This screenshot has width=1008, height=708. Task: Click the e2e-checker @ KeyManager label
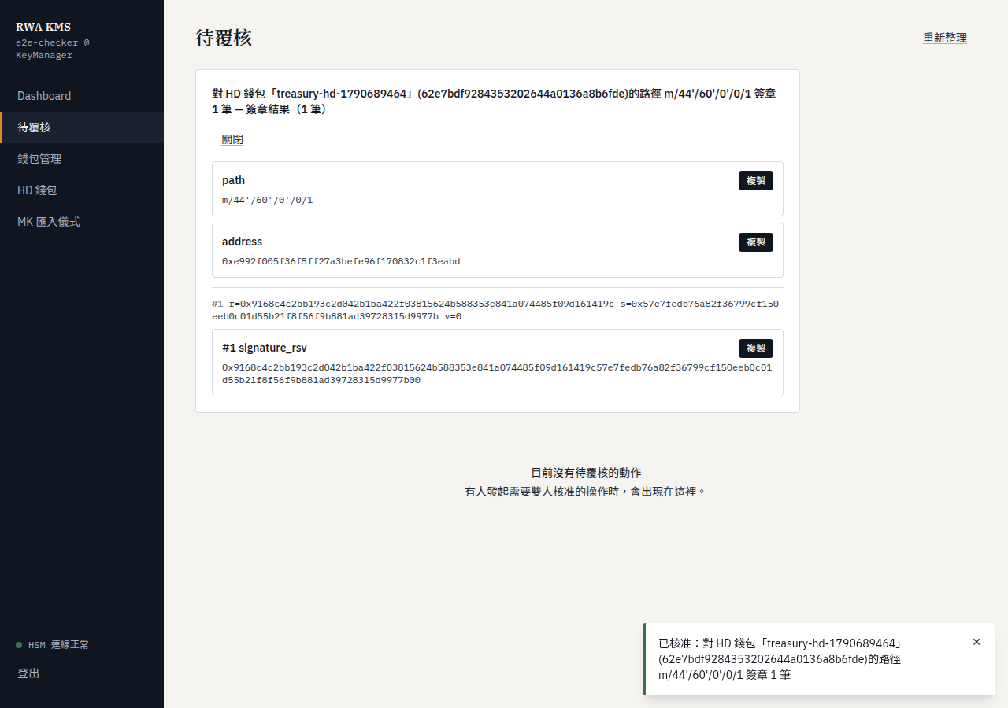pyautogui.click(x=53, y=49)
